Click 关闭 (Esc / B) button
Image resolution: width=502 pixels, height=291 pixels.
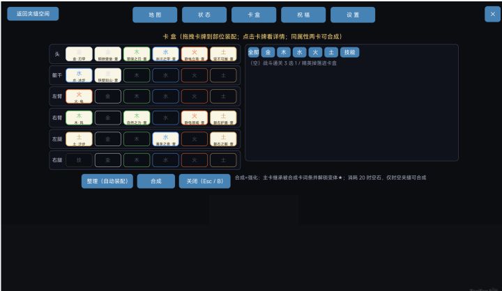204,181
